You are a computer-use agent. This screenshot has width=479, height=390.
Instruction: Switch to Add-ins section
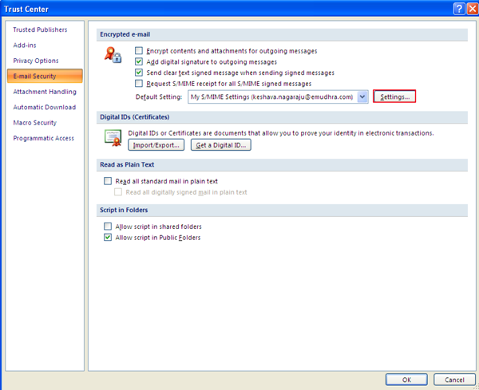coord(25,45)
